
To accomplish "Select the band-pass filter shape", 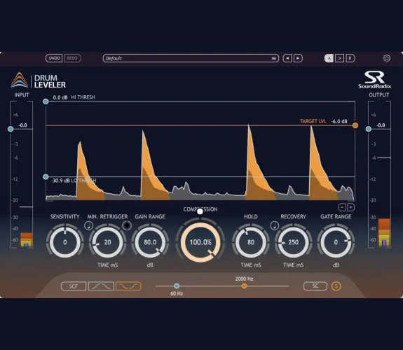I will coord(101,286).
